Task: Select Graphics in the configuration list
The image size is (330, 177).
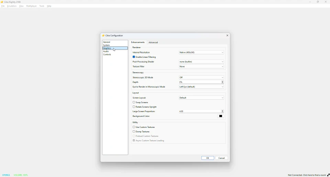Action: point(115,48)
